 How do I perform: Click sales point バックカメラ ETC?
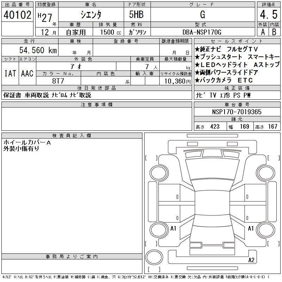(224, 80)
